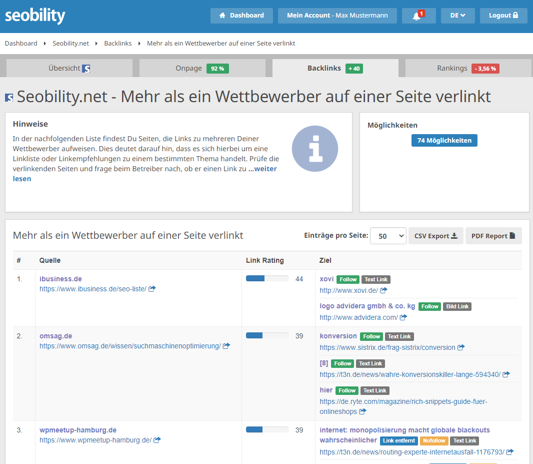The image size is (533, 464).
Task: Switch to the Rankings tab
Action: pyautogui.click(x=468, y=68)
